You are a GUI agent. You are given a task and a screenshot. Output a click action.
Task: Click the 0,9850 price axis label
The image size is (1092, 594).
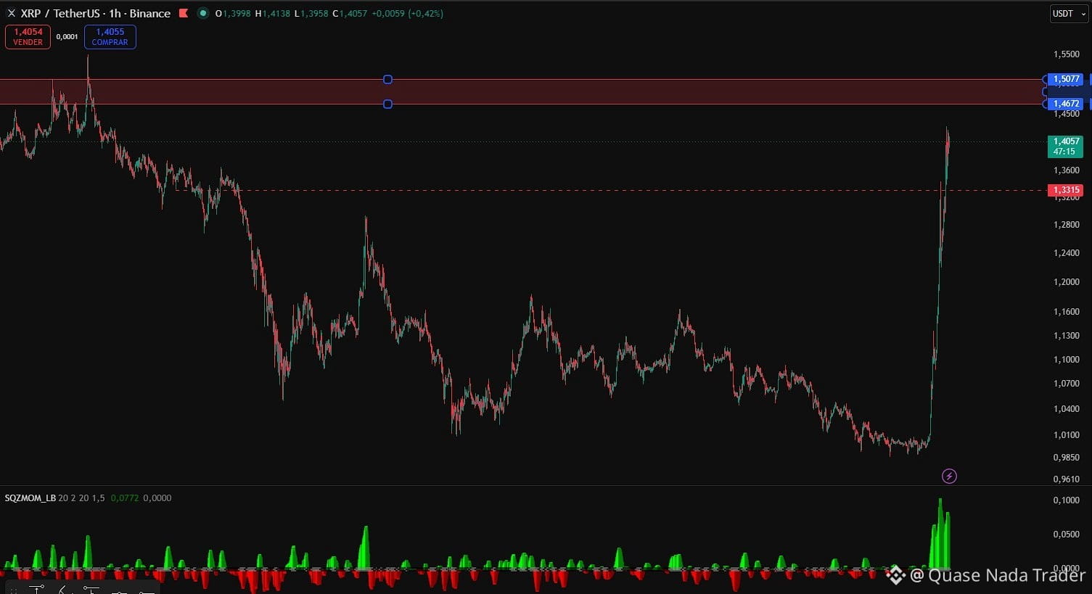(x=1067, y=458)
